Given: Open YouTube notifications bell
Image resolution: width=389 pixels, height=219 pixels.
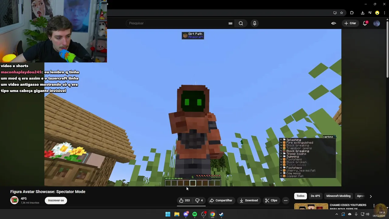Looking at the screenshot, I should tap(365, 23).
